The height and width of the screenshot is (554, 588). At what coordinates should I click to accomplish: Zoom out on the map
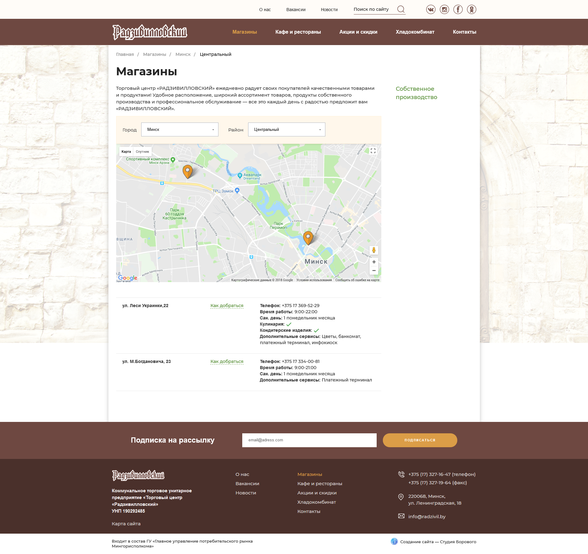[374, 271]
